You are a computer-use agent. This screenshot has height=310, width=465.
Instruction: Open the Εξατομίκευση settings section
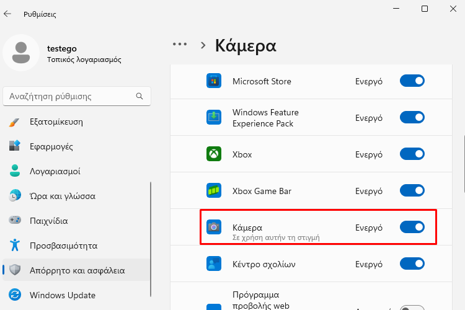(x=56, y=122)
